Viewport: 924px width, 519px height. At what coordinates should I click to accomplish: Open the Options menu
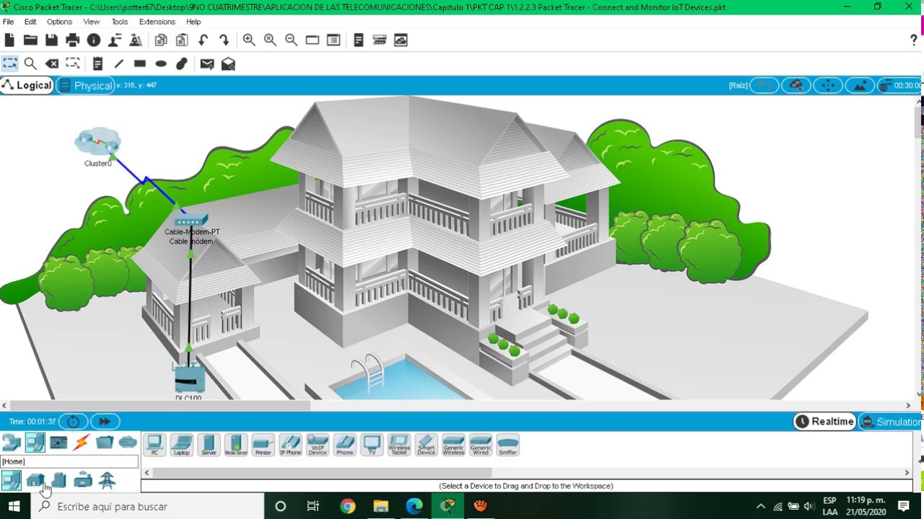pyautogui.click(x=59, y=22)
